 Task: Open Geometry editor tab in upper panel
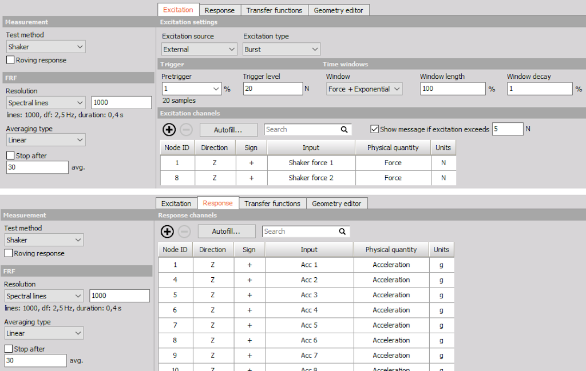(x=339, y=10)
